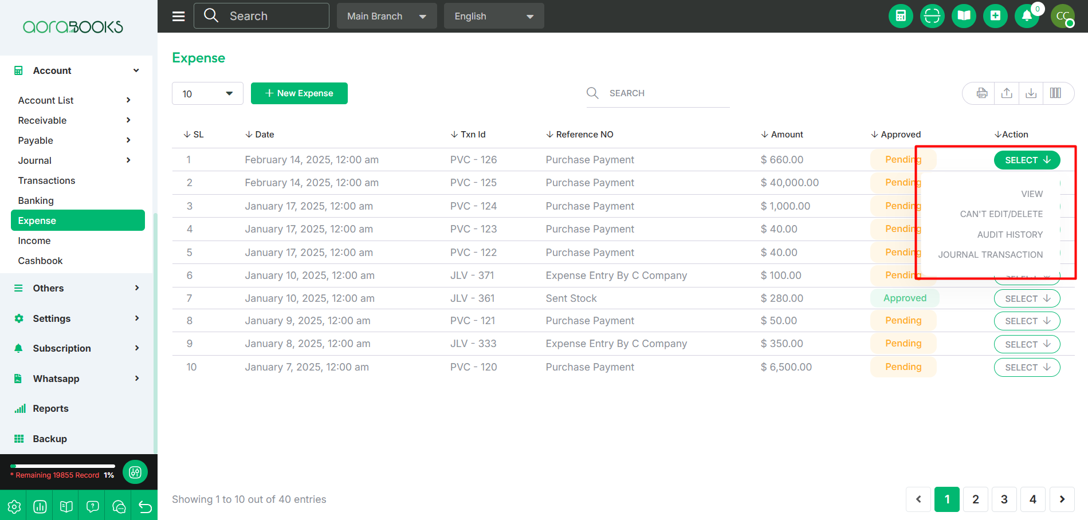The height and width of the screenshot is (520, 1088).
Task: Choose JOURNAL TRANSACTION from action menu
Action: [x=991, y=255]
